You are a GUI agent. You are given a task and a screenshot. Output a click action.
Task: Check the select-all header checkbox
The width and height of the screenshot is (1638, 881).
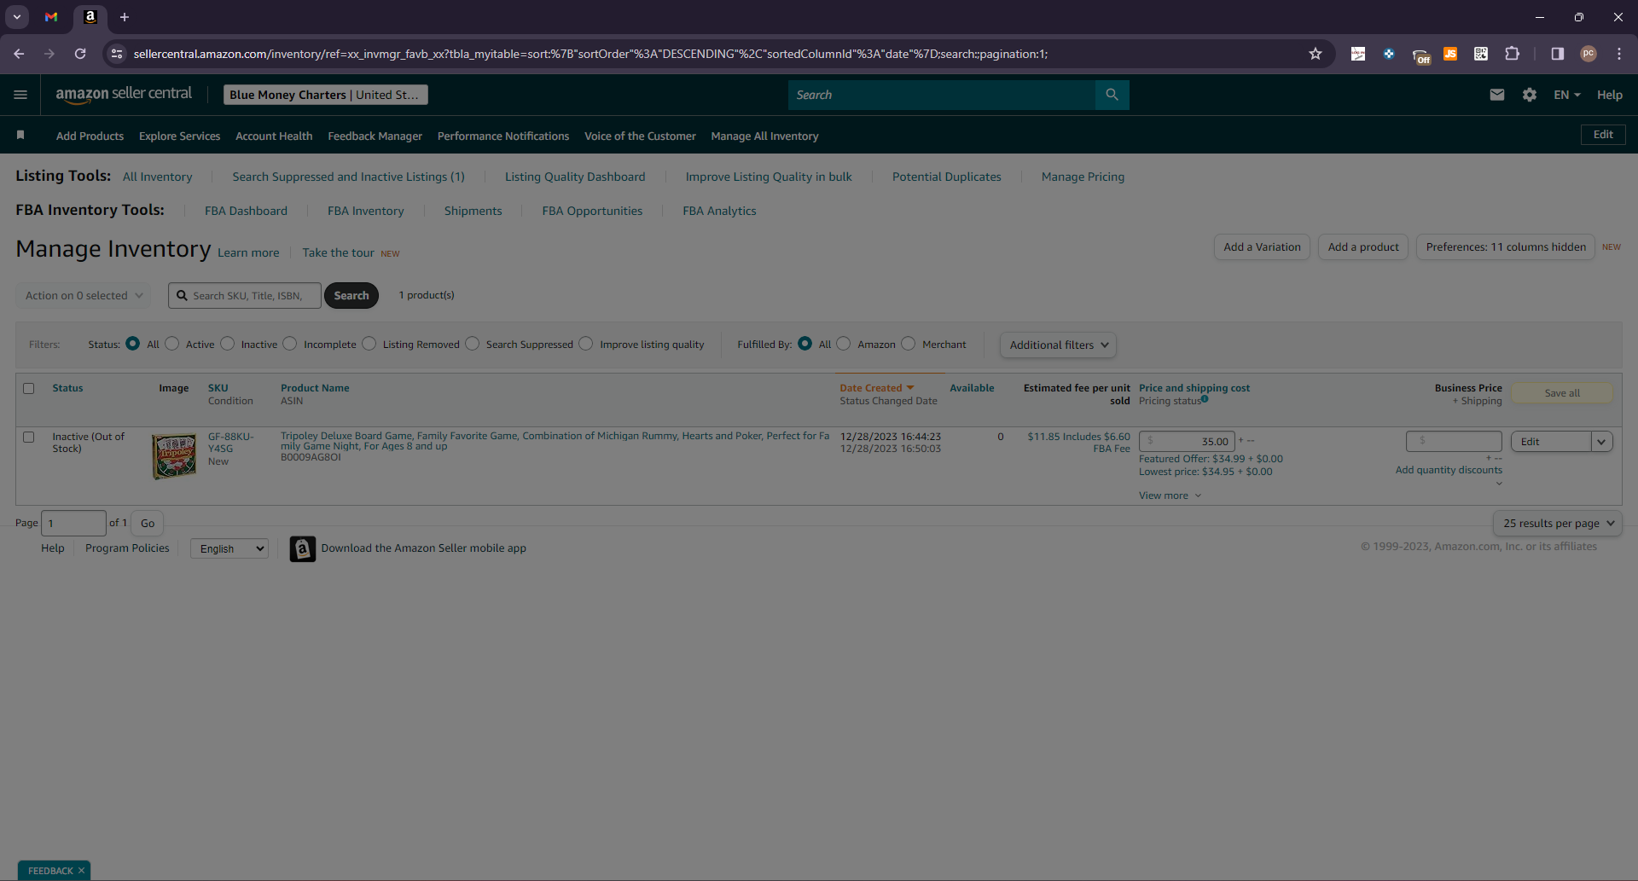[x=29, y=388]
